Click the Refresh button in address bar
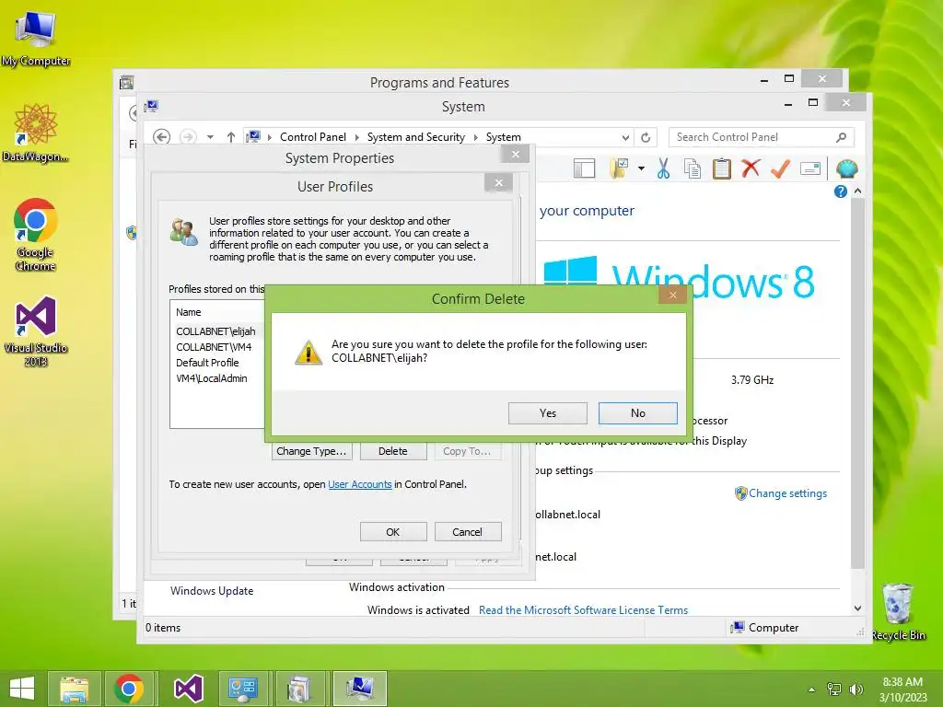The image size is (943, 707). [x=646, y=138]
